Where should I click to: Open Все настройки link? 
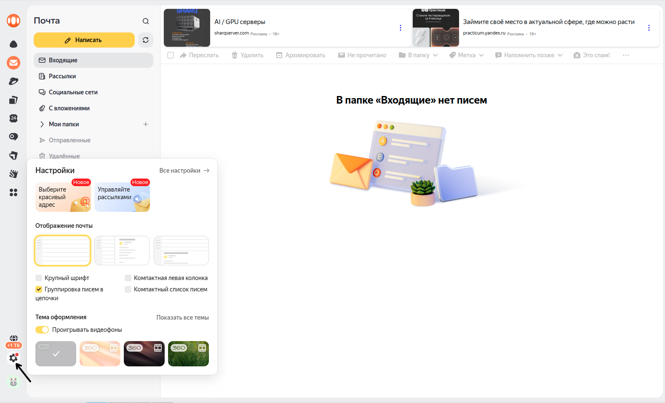(184, 171)
